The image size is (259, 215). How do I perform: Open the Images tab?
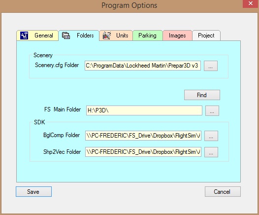pyautogui.click(x=177, y=36)
